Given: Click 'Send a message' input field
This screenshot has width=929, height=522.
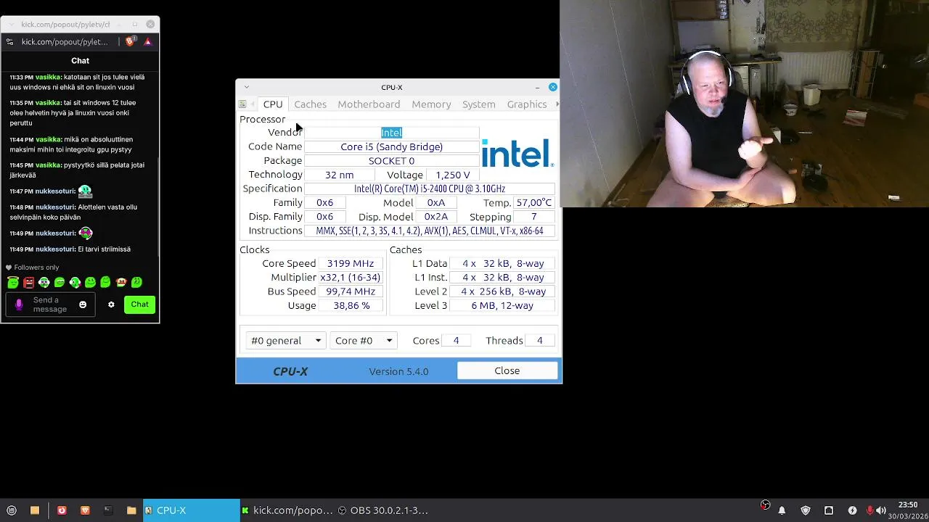Looking at the screenshot, I should point(51,304).
